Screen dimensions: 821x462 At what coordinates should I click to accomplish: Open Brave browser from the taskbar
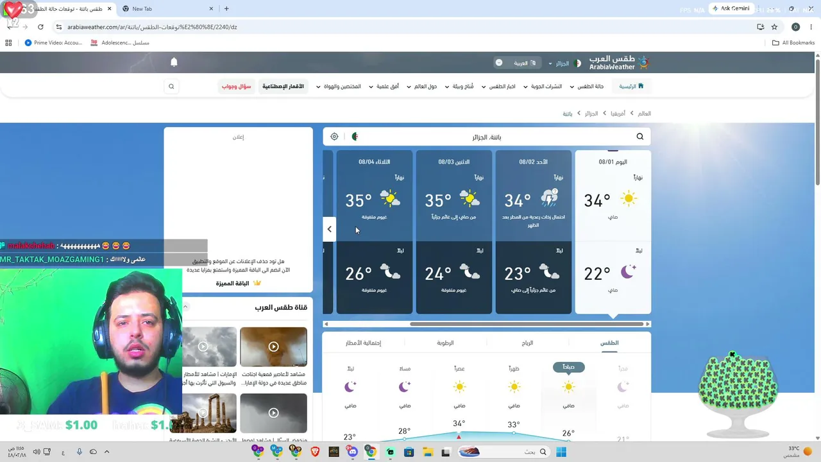click(315, 452)
